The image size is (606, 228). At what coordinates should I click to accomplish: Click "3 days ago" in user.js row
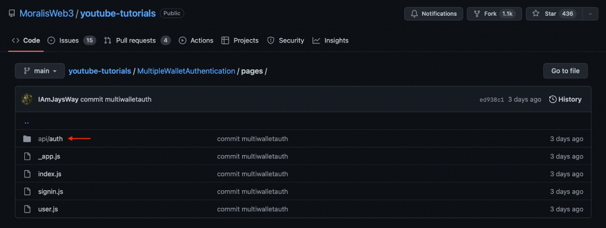(x=566, y=209)
